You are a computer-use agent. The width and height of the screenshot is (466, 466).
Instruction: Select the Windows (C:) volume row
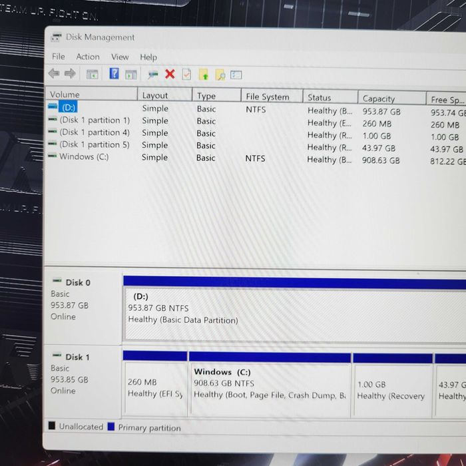point(256,158)
